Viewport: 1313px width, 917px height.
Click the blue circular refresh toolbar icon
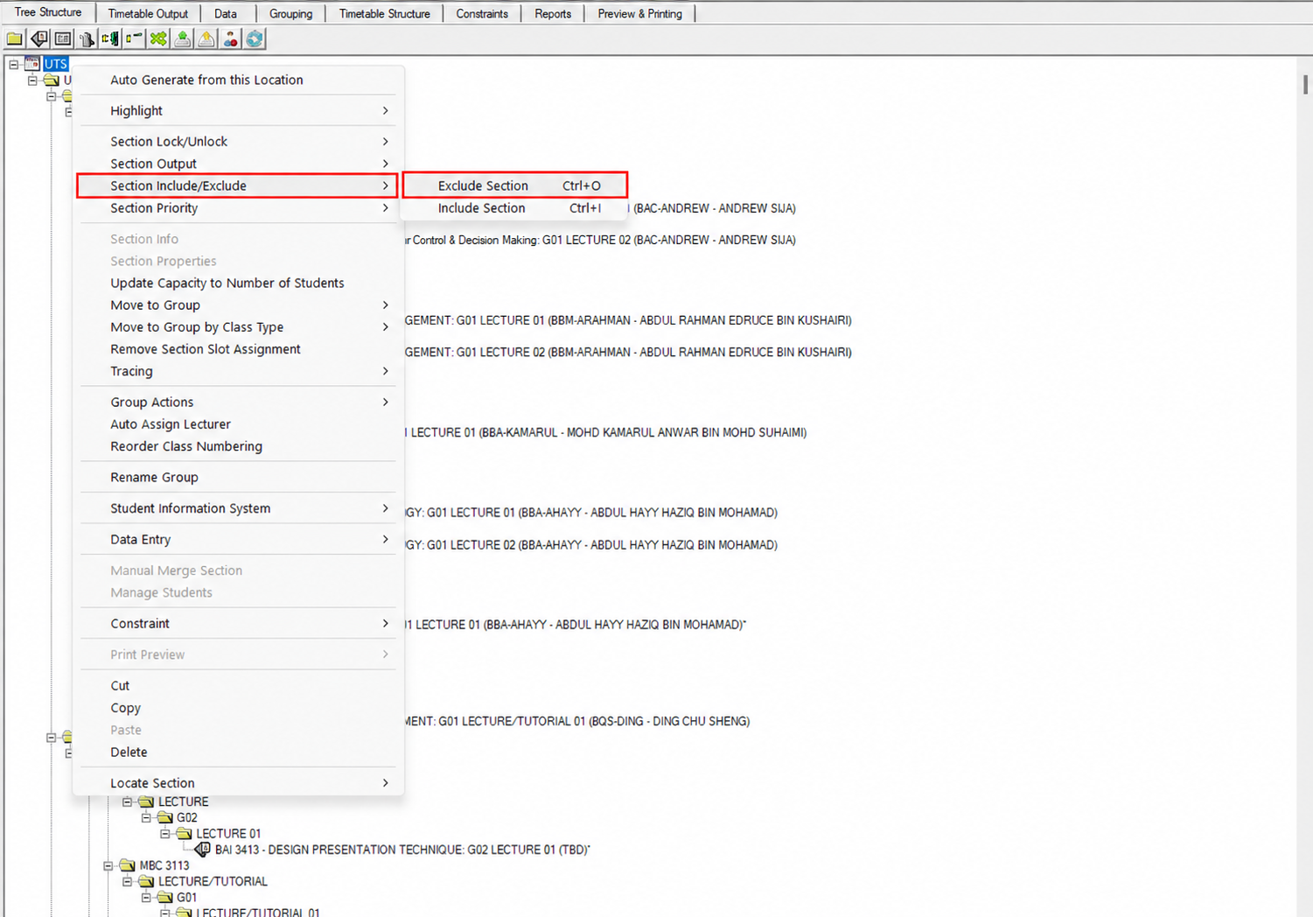255,38
